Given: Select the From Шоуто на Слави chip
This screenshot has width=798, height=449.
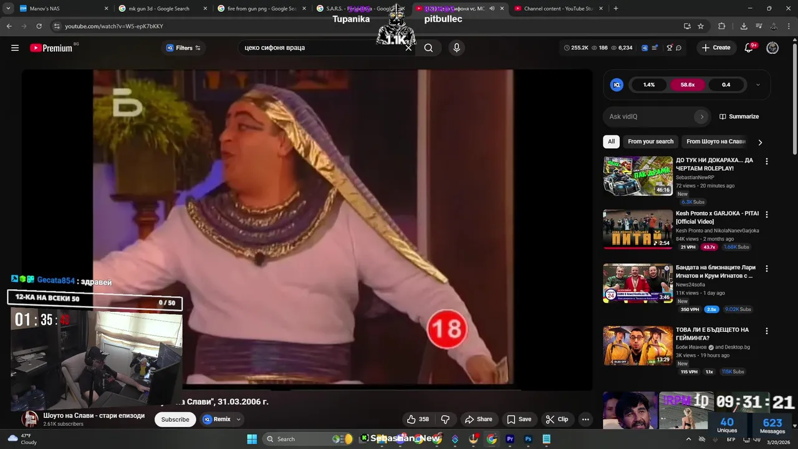Looking at the screenshot, I should pyautogui.click(x=716, y=142).
